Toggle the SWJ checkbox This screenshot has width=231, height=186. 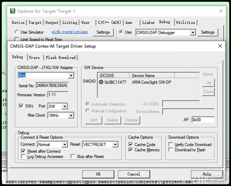[x=21, y=106]
